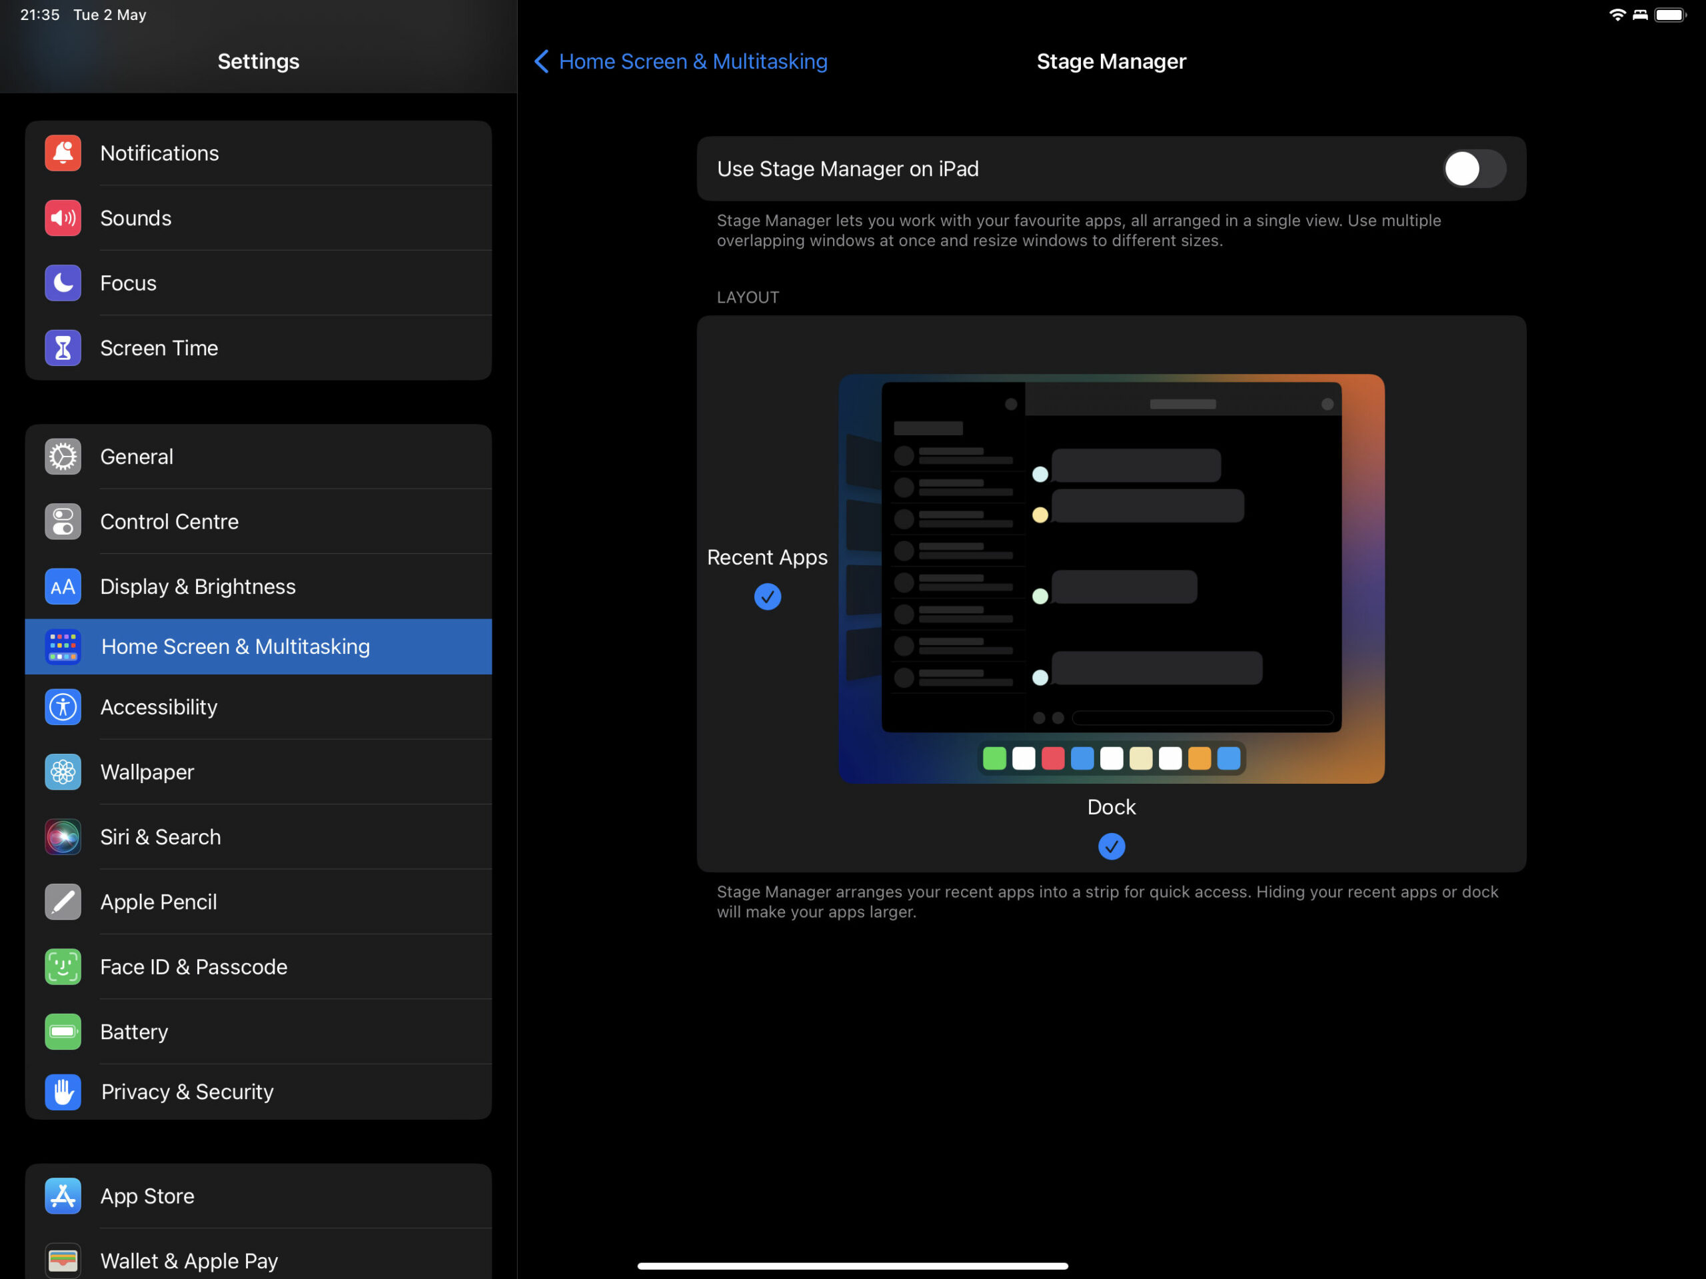Tap the back chevron arrow
Image resolution: width=1706 pixels, height=1279 pixels.
tap(541, 62)
